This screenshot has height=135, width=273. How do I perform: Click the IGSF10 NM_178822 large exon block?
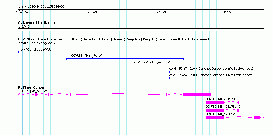[x=215, y=118]
